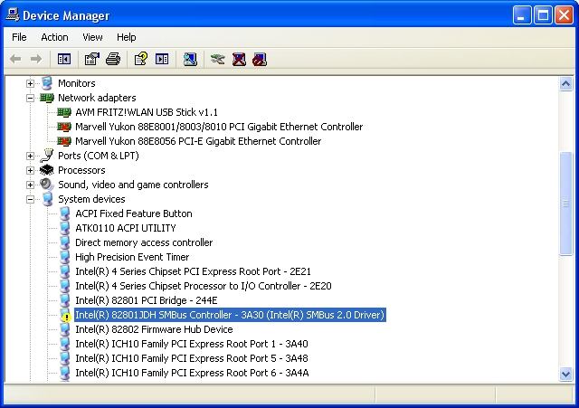Select ATK0110 ACPI UTILITY entry
Viewport: 579px width, 408px height.
[x=126, y=228]
